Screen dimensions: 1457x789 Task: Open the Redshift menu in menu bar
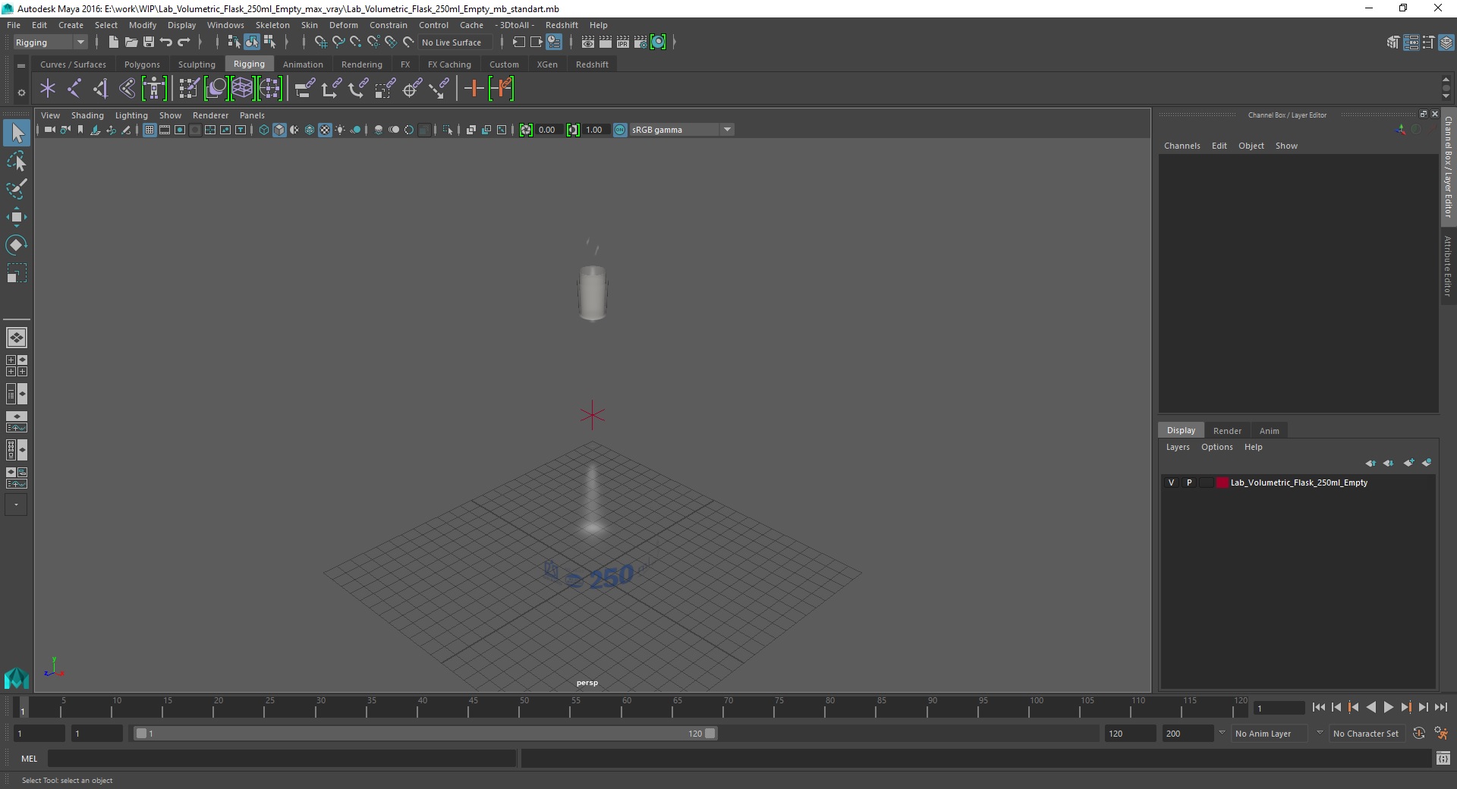coord(562,25)
